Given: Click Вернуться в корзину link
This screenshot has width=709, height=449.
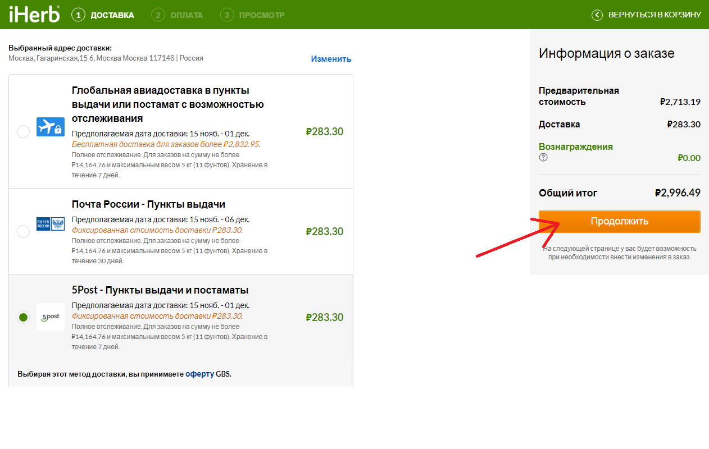Looking at the screenshot, I should point(655,15).
